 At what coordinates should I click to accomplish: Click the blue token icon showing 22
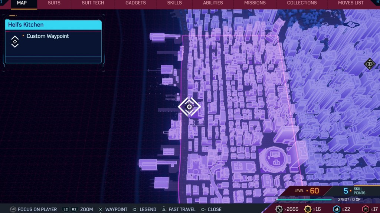coord(337,209)
